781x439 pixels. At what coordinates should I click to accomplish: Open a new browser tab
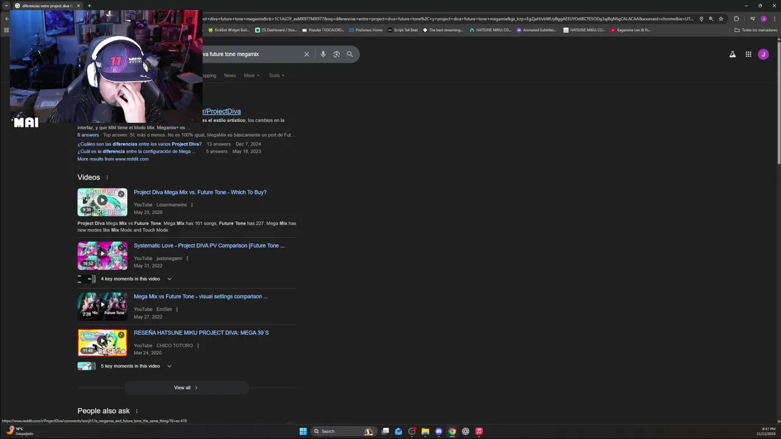click(x=89, y=5)
